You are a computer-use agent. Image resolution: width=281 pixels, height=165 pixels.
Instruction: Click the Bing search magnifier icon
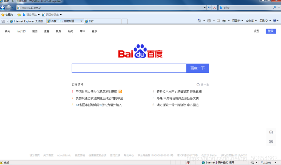pos(275,7)
